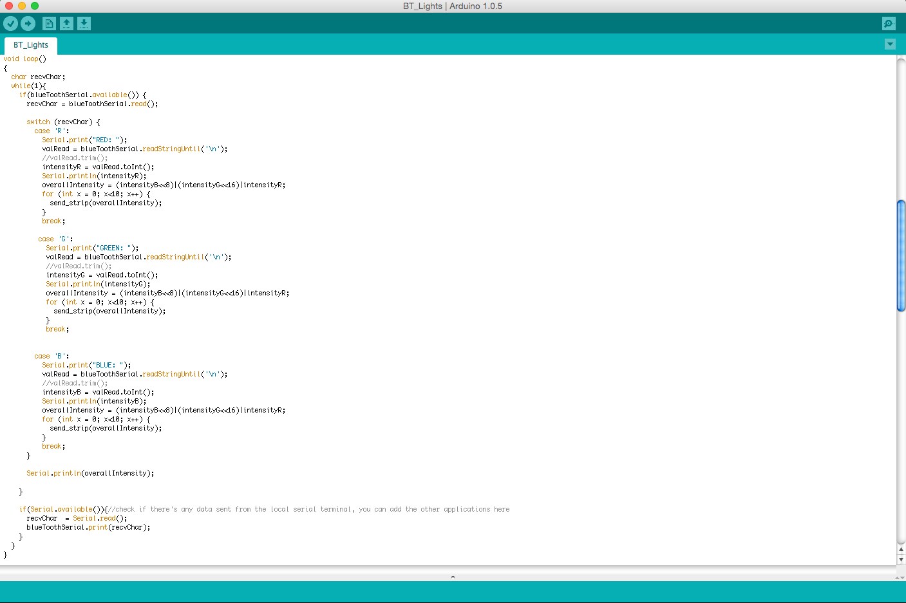Click the Verify checkmark button
906x603 pixels.
pos(11,24)
